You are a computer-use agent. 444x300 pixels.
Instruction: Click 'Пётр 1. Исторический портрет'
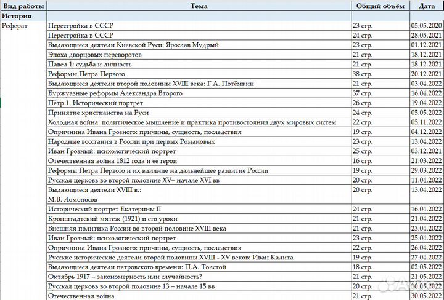(x=199, y=103)
